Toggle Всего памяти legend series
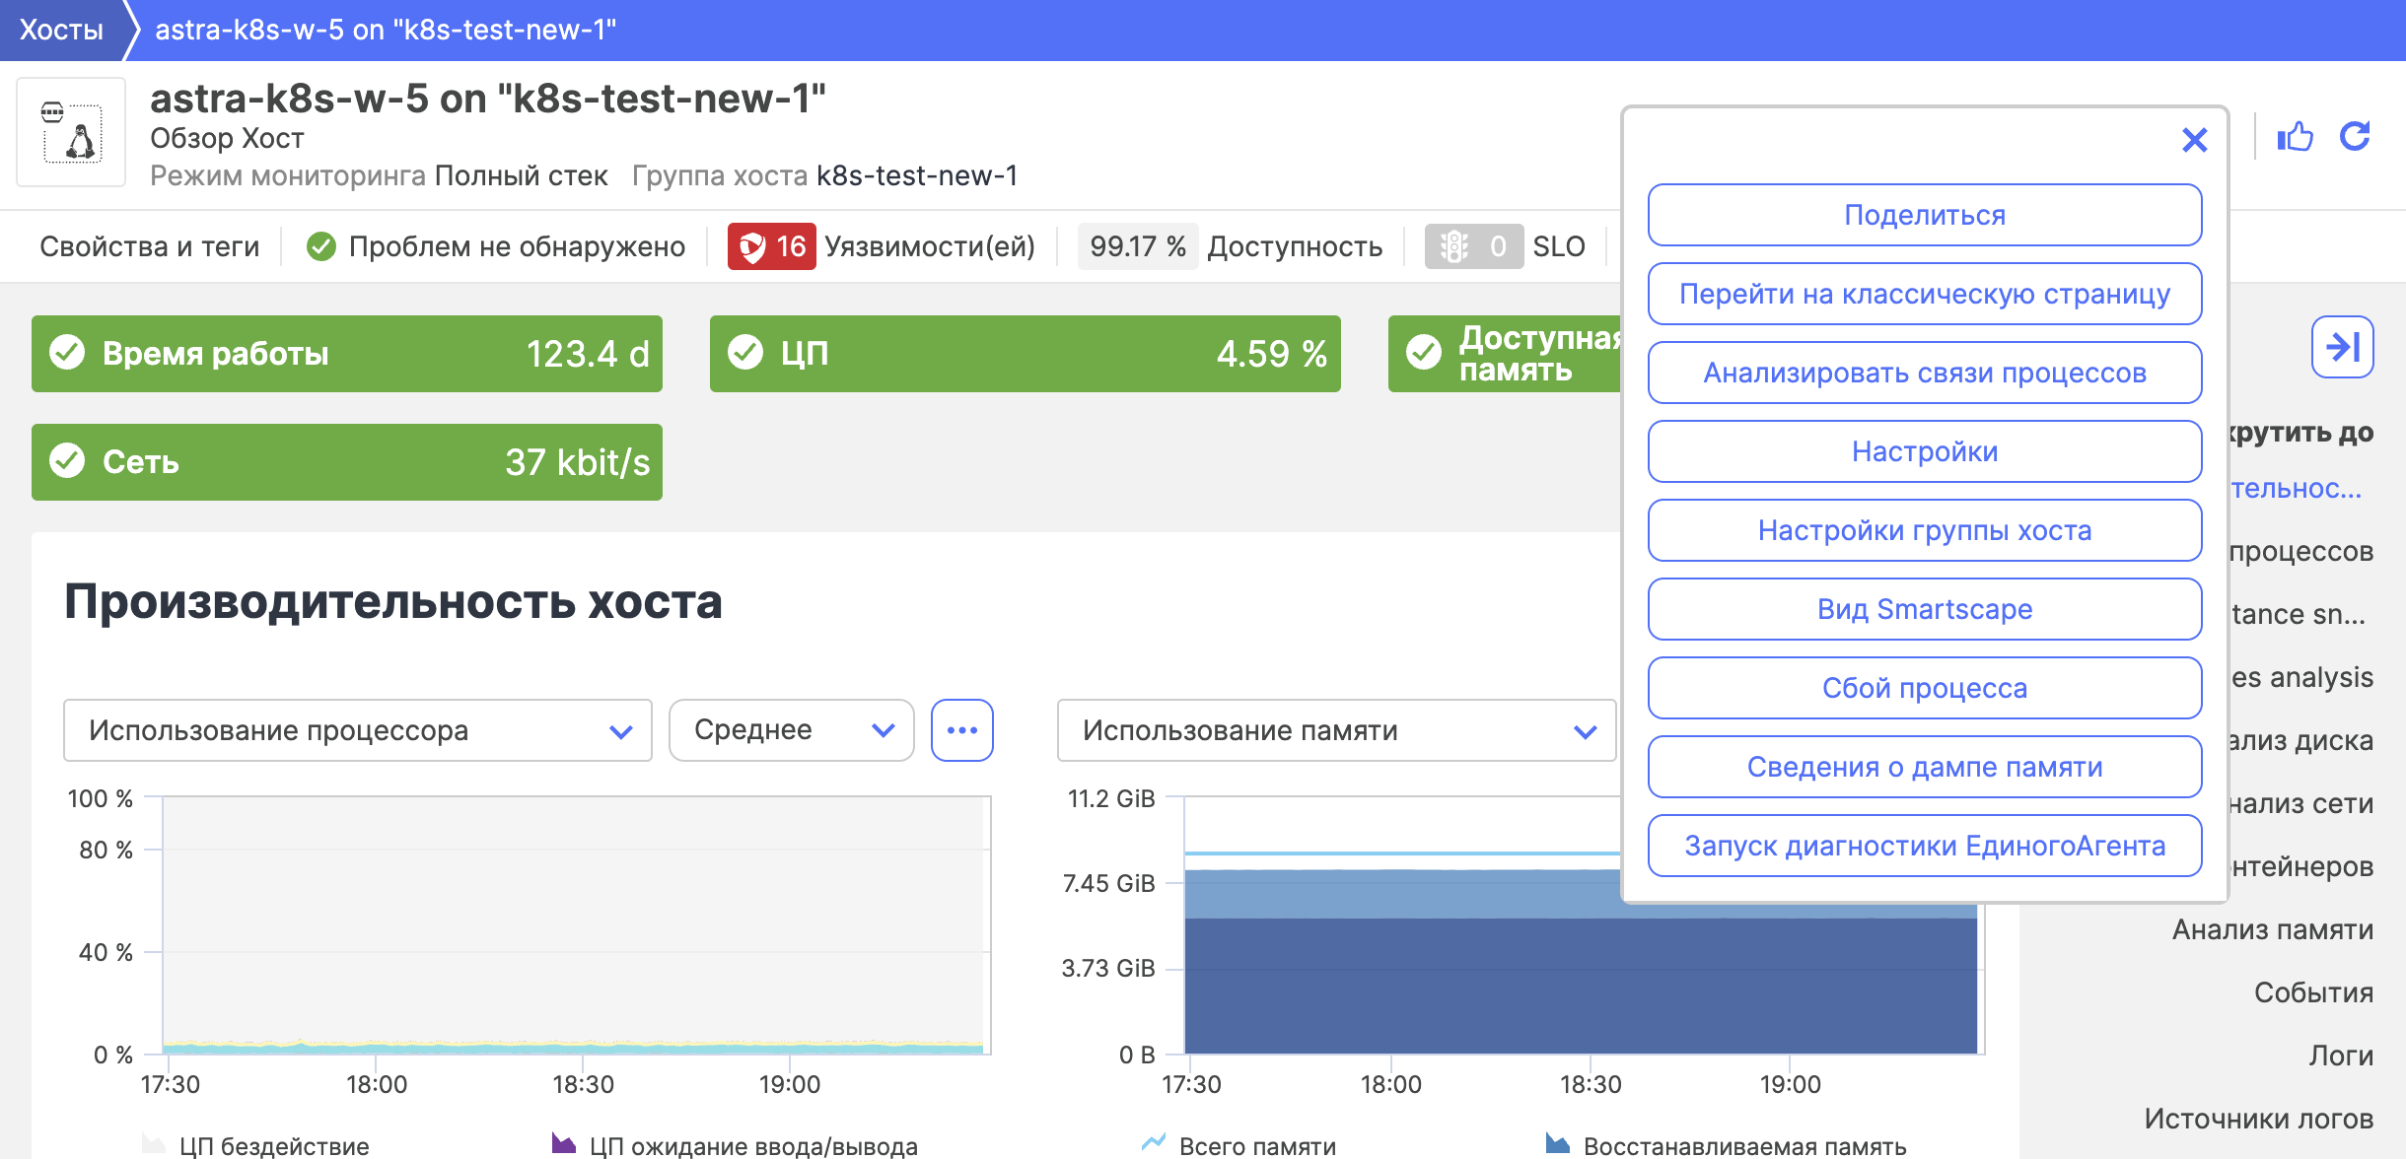The width and height of the screenshot is (2406, 1159). [x=1256, y=1145]
